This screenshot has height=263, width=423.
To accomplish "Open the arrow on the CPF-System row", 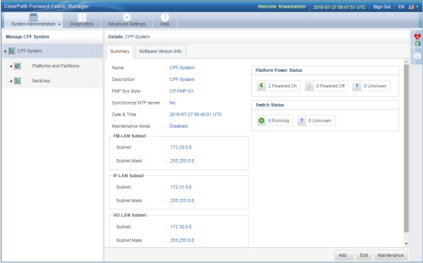I will coord(96,51).
